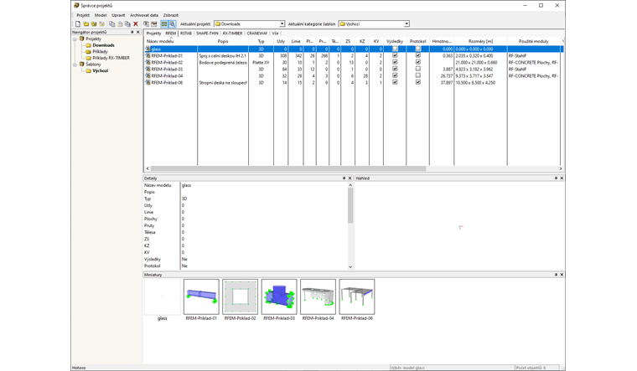Toggle Výsledky checkbox for glass row
This screenshot has width=637, height=371.
point(395,49)
